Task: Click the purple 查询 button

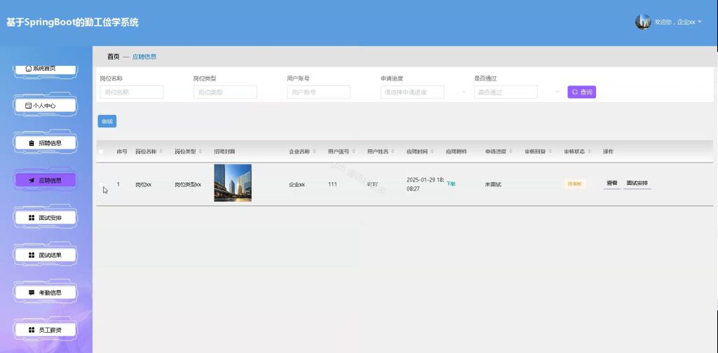Action: (x=581, y=92)
